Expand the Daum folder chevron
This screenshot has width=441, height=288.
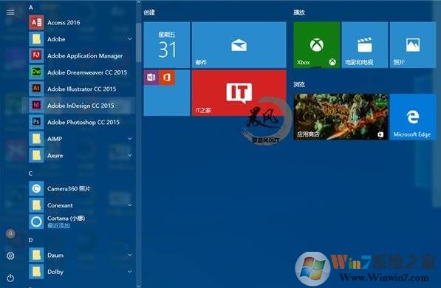click(x=130, y=255)
